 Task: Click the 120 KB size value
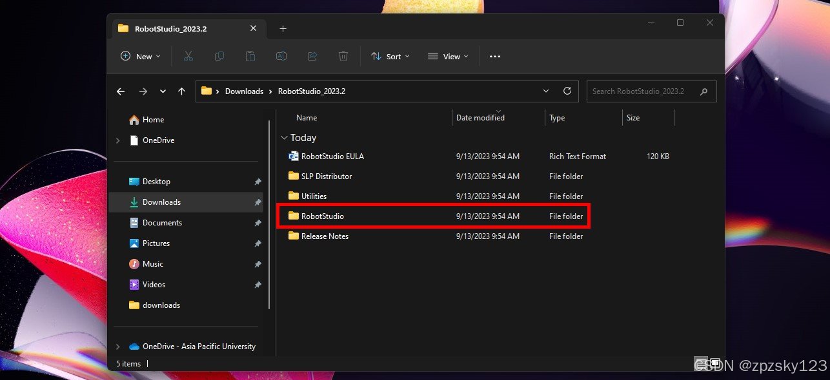[658, 157]
